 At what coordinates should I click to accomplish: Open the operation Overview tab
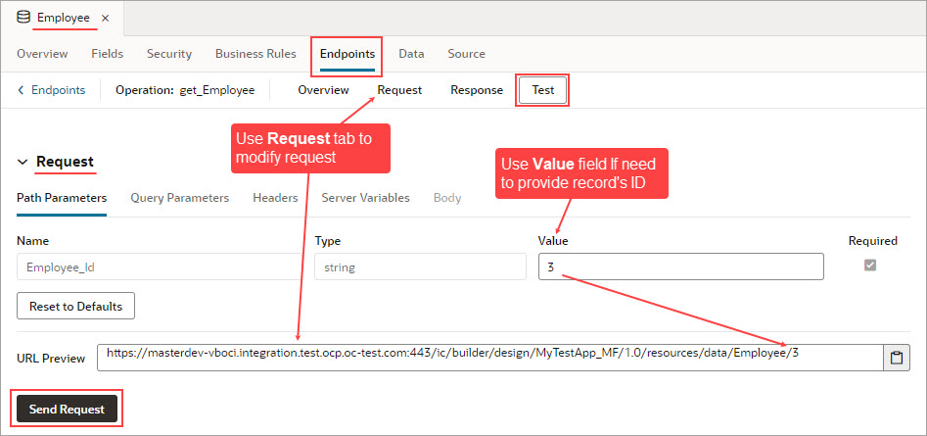[323, 90]
